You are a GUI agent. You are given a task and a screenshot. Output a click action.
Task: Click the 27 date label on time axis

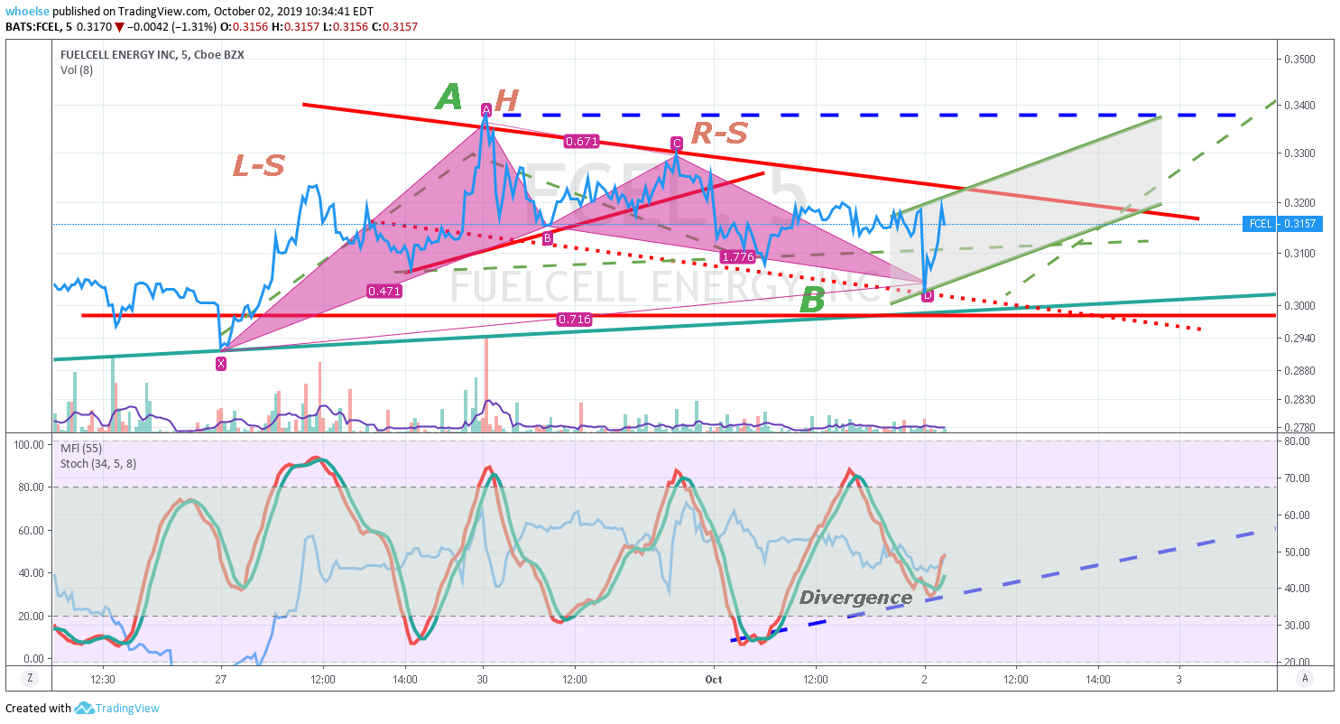coord(221,678)
